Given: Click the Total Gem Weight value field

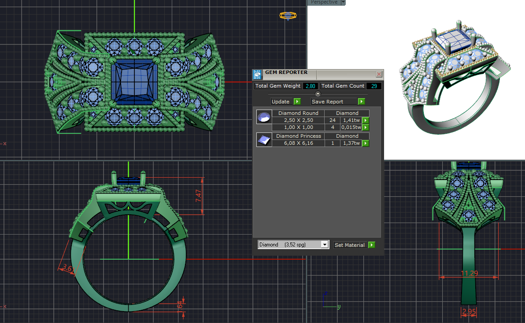Looking at the screenshot, I should pos(310,86).
